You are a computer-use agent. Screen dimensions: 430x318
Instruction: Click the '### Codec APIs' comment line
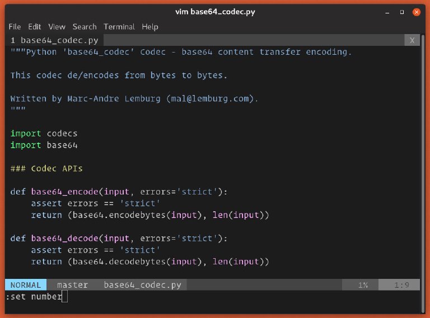pos(46,168)
